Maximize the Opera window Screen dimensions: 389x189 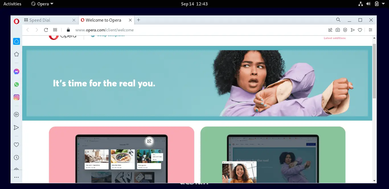point(360,20)
